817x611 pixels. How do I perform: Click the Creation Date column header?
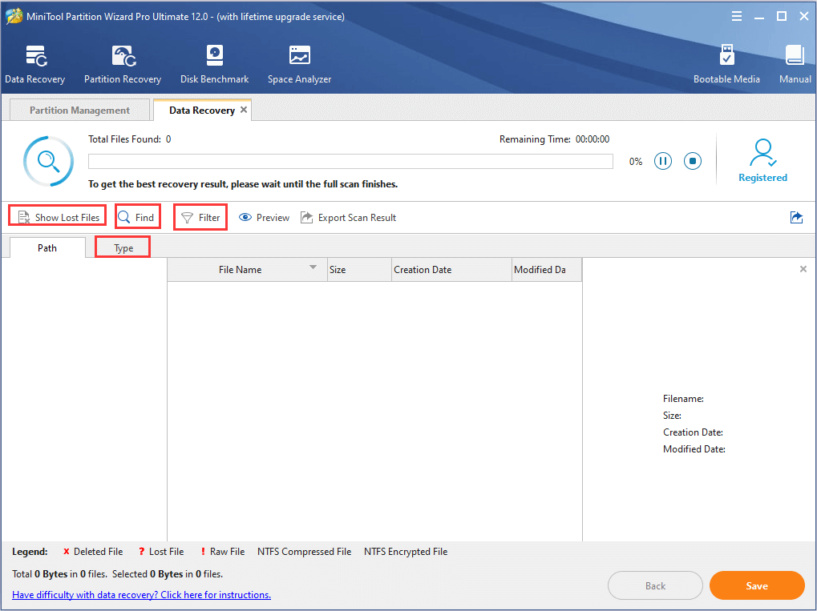(451, 270)
